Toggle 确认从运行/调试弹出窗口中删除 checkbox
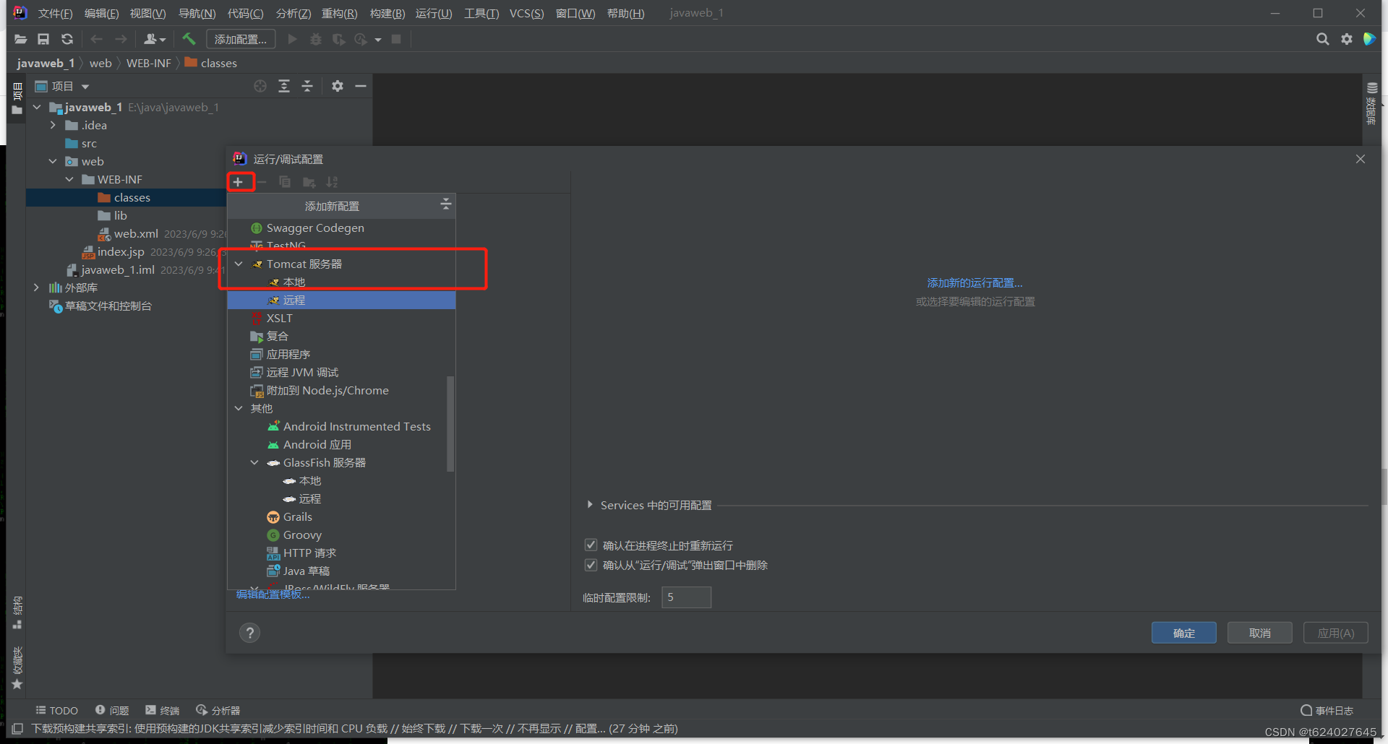This screenshot has width=1388, height=744. tap(591, 565)
